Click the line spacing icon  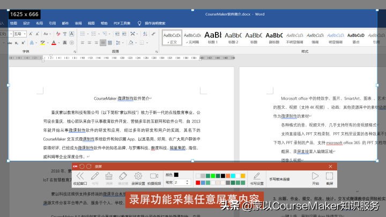(x=118, y=43)
